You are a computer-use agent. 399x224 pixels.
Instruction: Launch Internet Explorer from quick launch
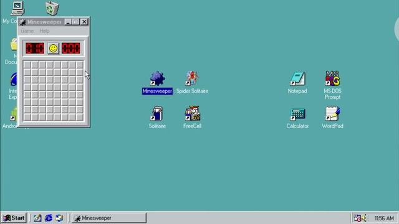click(49, 218)
